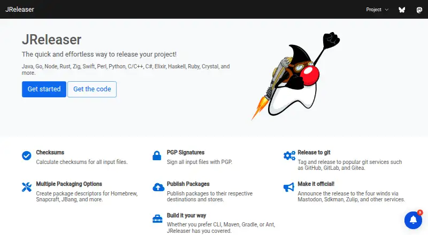Click the Release to git gears icon

(289, 155)
